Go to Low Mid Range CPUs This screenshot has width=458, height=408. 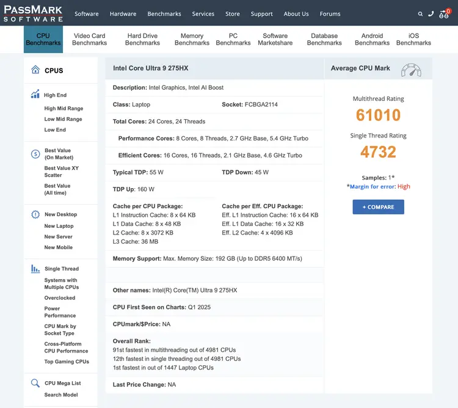tap(63, 119)
